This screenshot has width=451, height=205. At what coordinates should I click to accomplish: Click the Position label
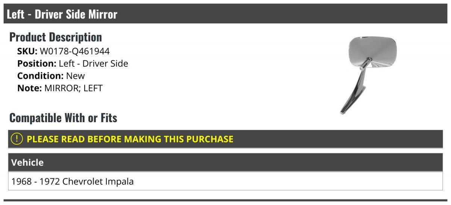click(x=37, y=63)
